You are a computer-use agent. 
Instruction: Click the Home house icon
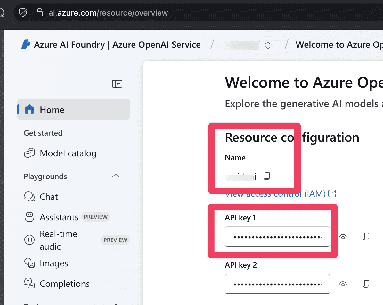29,109
